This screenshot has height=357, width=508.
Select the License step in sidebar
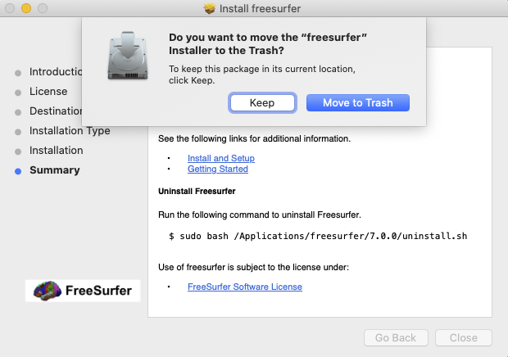click(x=48, y=92)
